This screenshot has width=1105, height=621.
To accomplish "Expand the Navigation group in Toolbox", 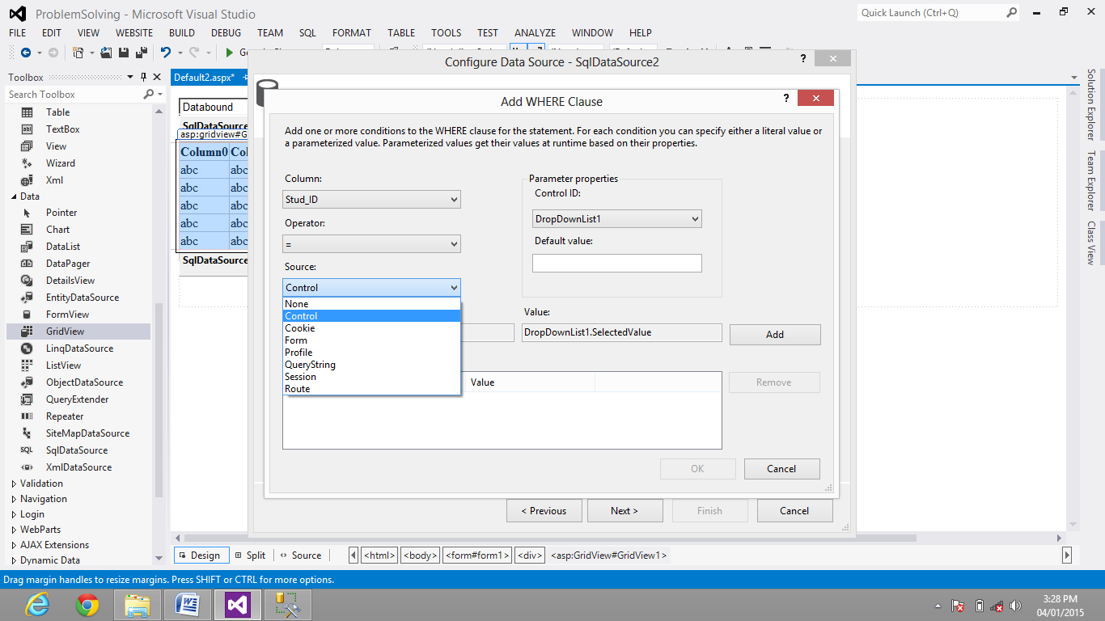I will coord(14,499).
